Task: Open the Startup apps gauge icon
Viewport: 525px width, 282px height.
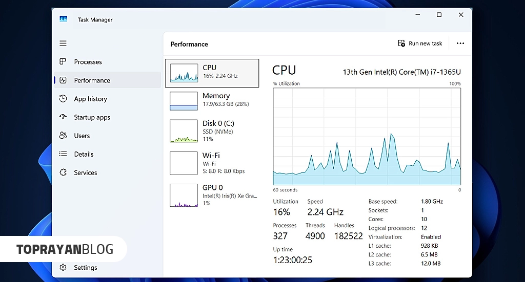Action: point(63,117)
